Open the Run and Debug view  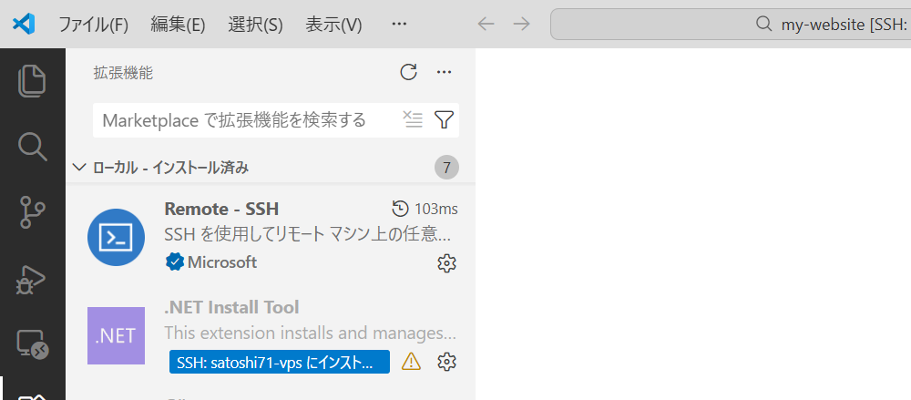point(33,278)
